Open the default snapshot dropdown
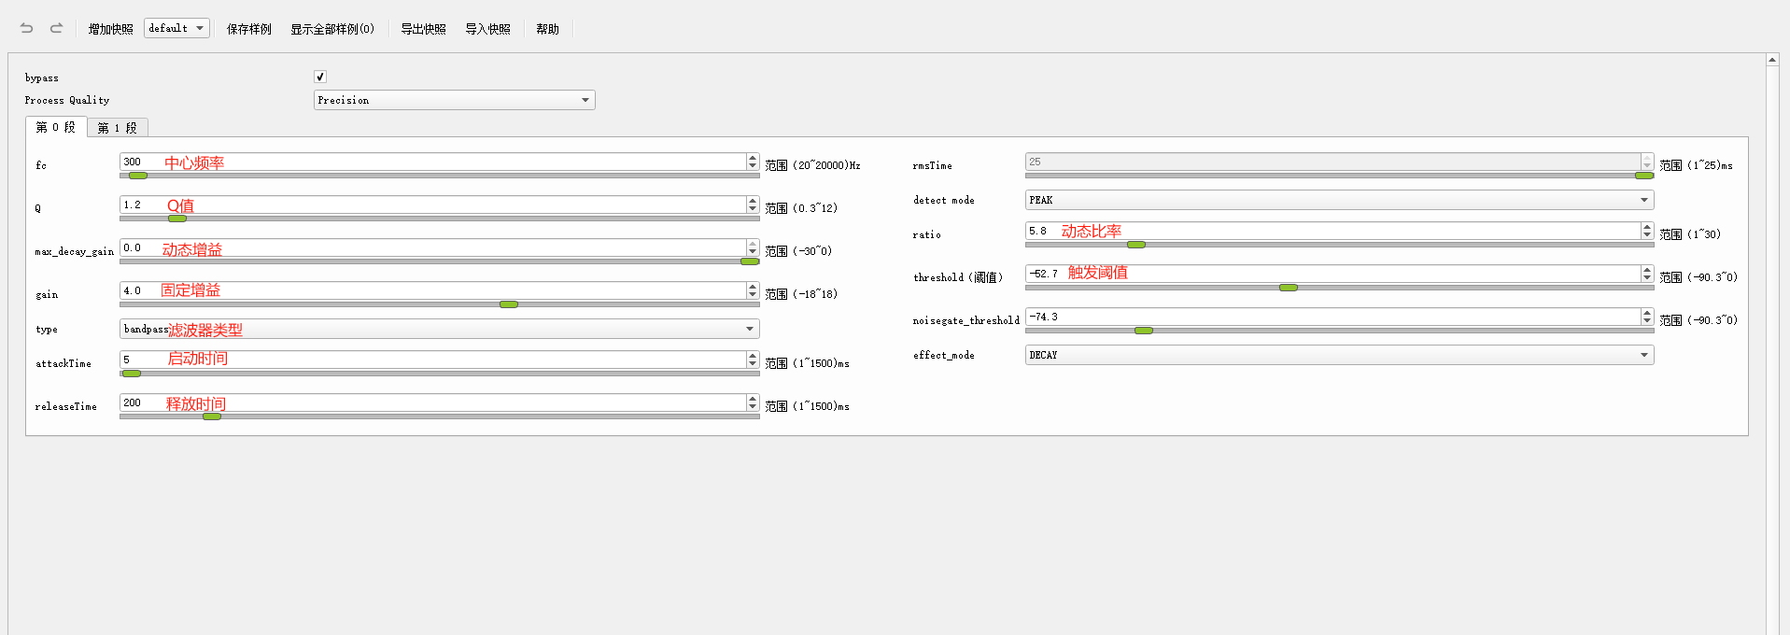Image resolution: width=1790 pixels, height=635 pixels. click(176, 28)
